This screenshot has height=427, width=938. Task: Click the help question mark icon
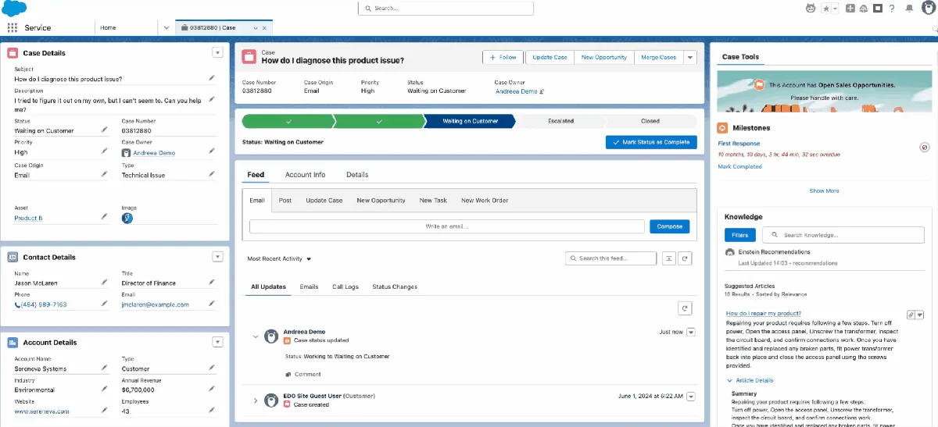[x=892, y=9]
